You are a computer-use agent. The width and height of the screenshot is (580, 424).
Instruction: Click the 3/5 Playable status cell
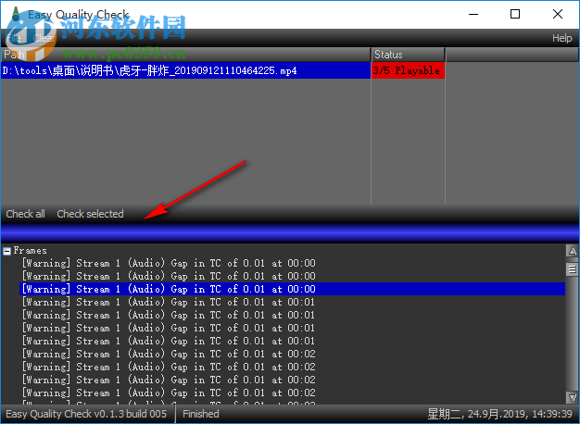408,70
